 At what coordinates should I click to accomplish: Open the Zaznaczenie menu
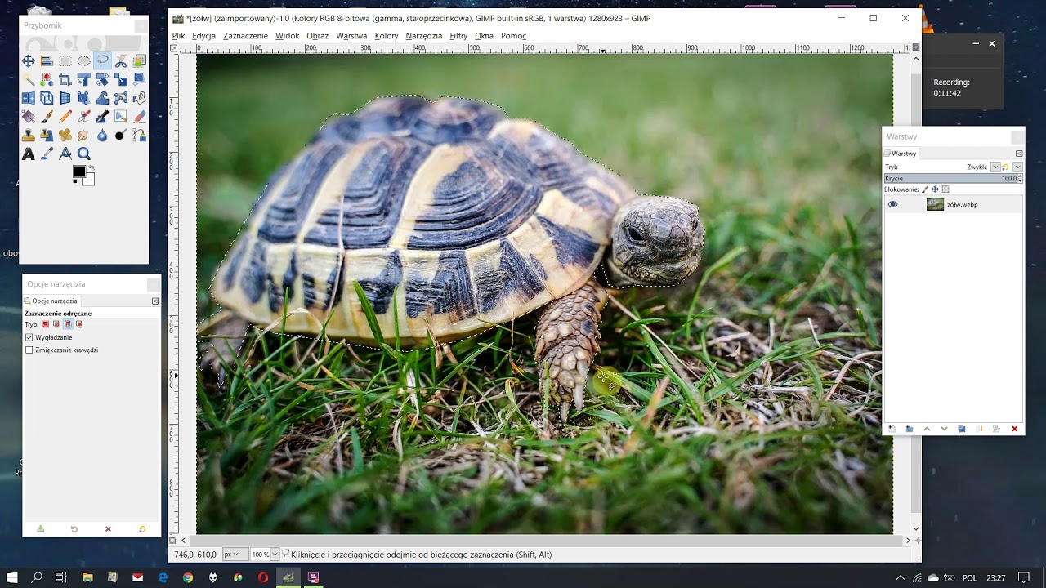[245, 36]
